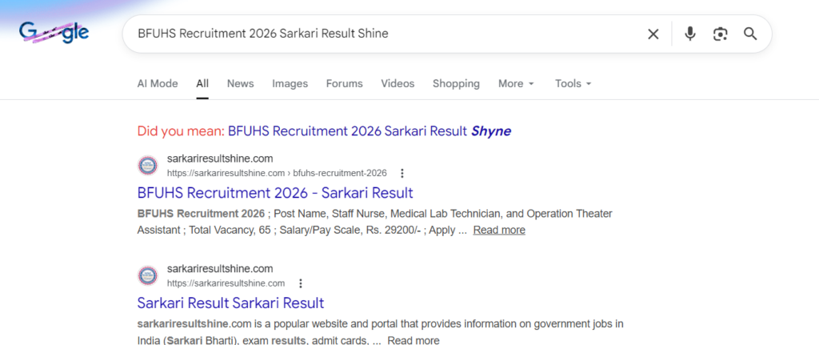819x345 pixels.
Task: Switch to the News tab
Action: click(x=240, y=83)
